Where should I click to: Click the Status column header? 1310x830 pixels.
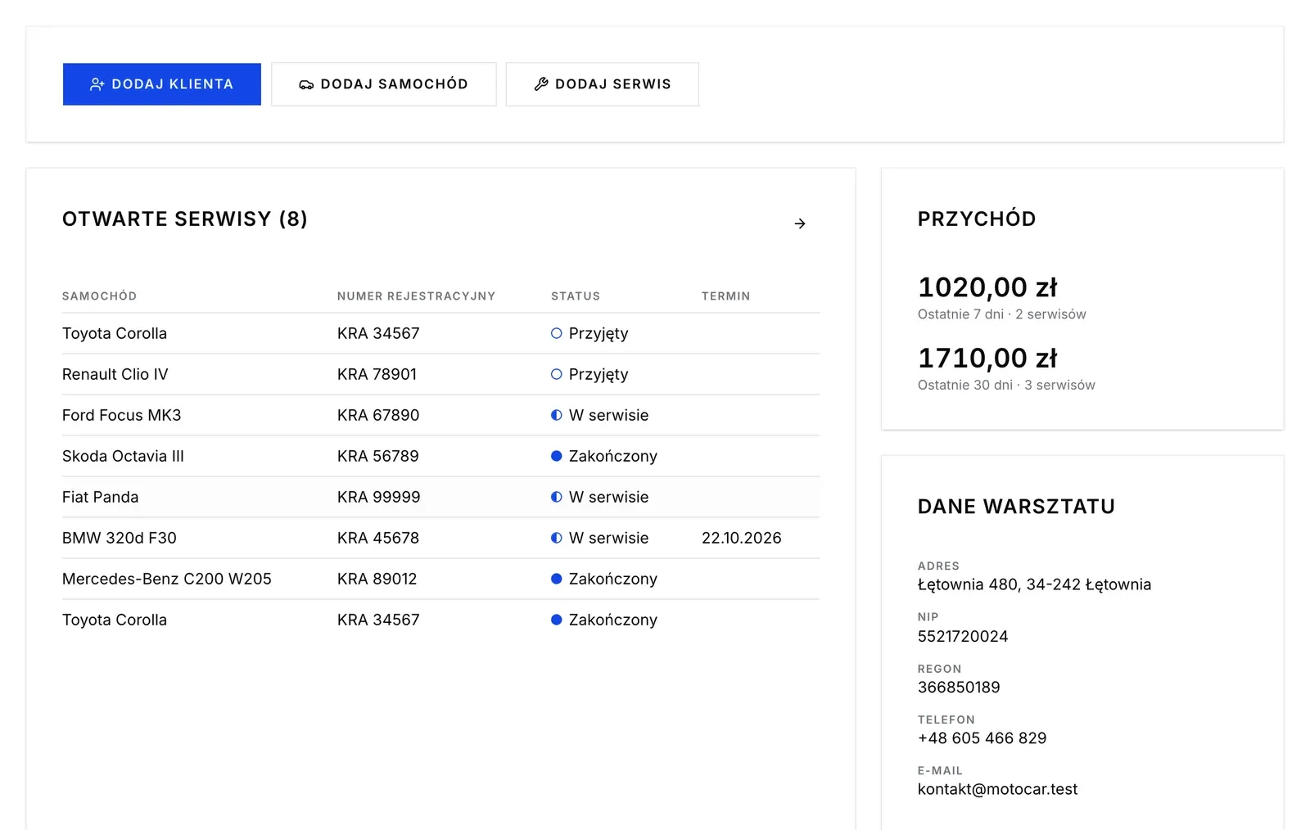pyautogui.click(x=576, y=296)
